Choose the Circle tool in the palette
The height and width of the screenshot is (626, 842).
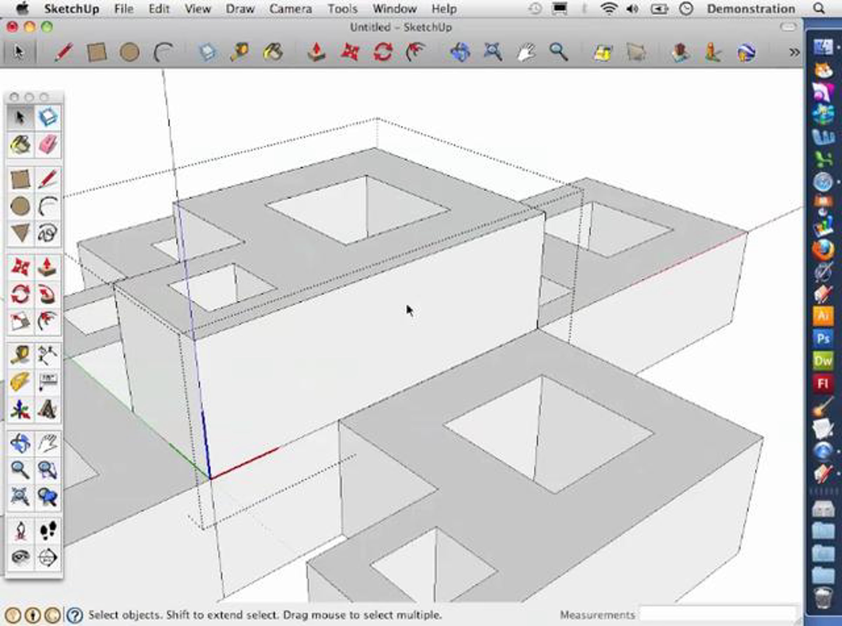click(x=20, y=206)
